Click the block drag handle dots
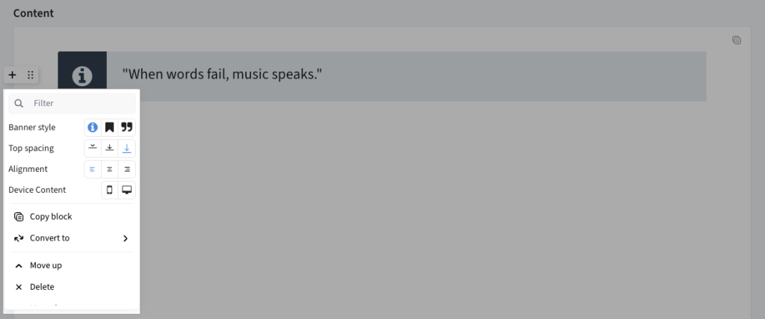Image resolution: width=765 pixels, height=319 pixels. coord(30,75)
